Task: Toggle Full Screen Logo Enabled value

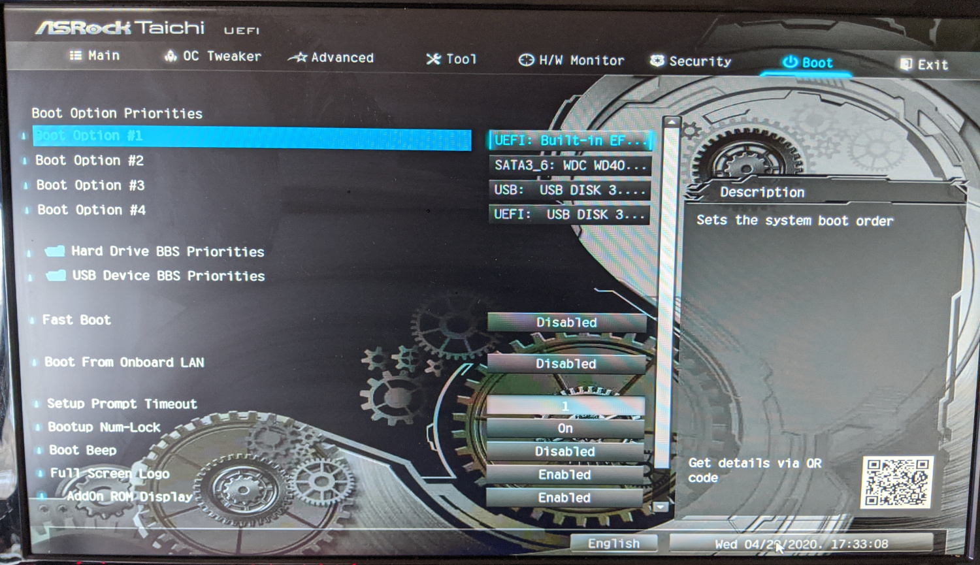Action: [x=564, y=474]
